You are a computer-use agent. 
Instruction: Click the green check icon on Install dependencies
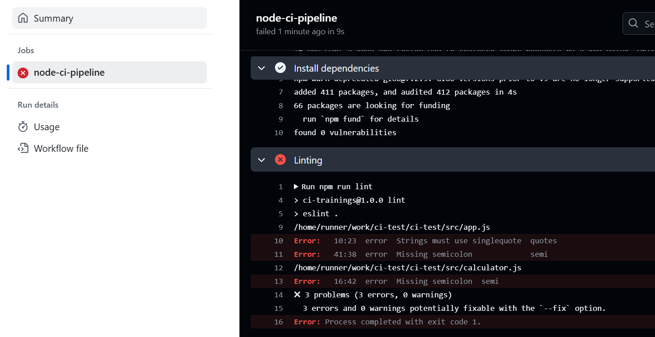(280, 68)
